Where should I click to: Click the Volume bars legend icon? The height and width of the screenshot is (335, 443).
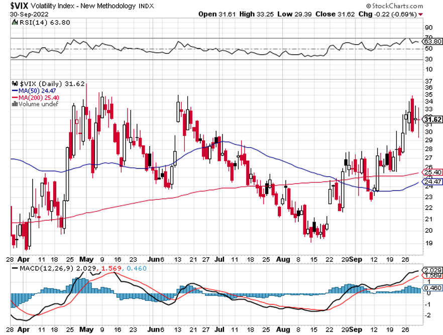[15, 104]
